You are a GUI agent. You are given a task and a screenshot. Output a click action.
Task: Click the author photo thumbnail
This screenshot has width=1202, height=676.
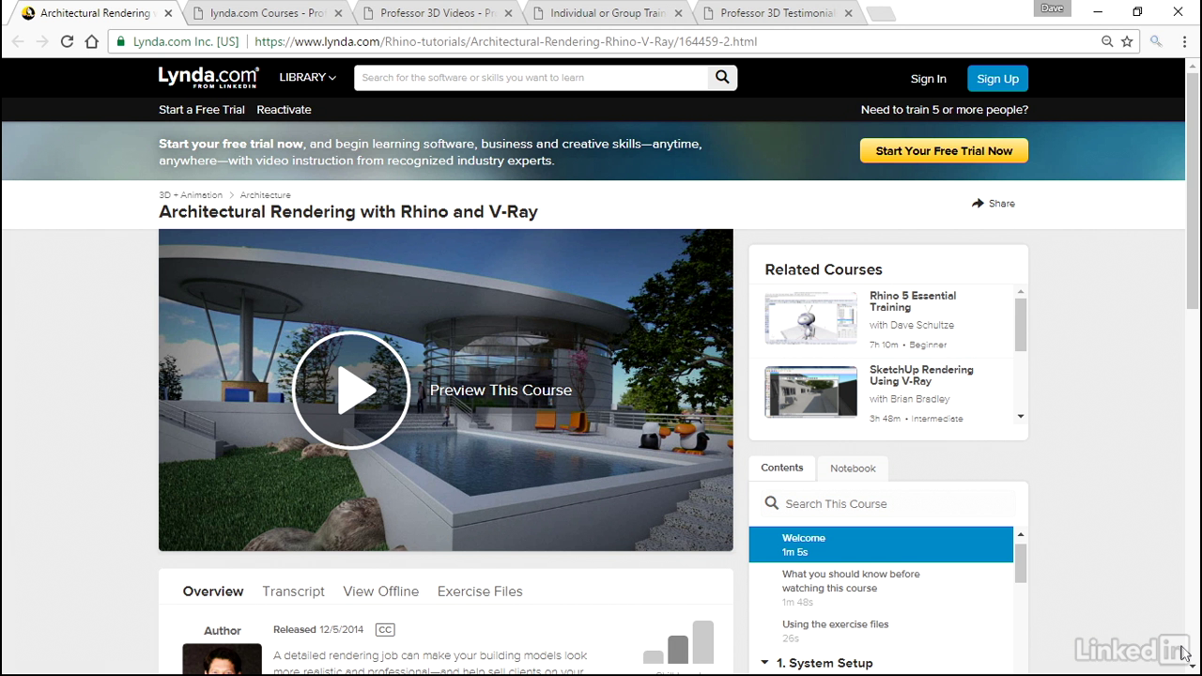[222, 659]
